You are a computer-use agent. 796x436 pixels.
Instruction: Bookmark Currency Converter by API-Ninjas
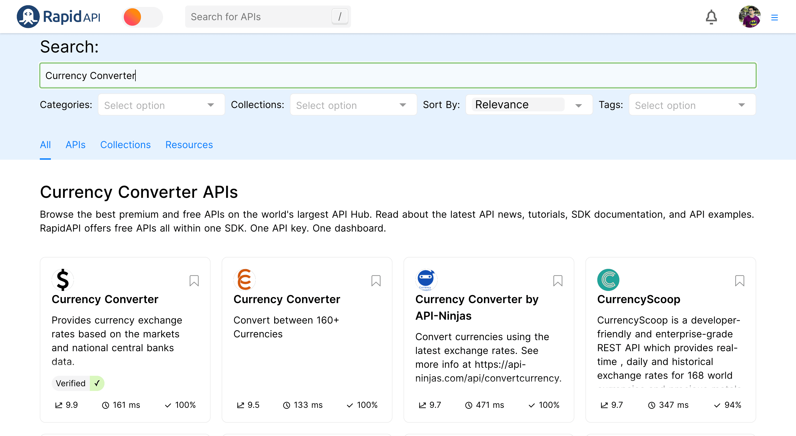[x=558, y=280]
